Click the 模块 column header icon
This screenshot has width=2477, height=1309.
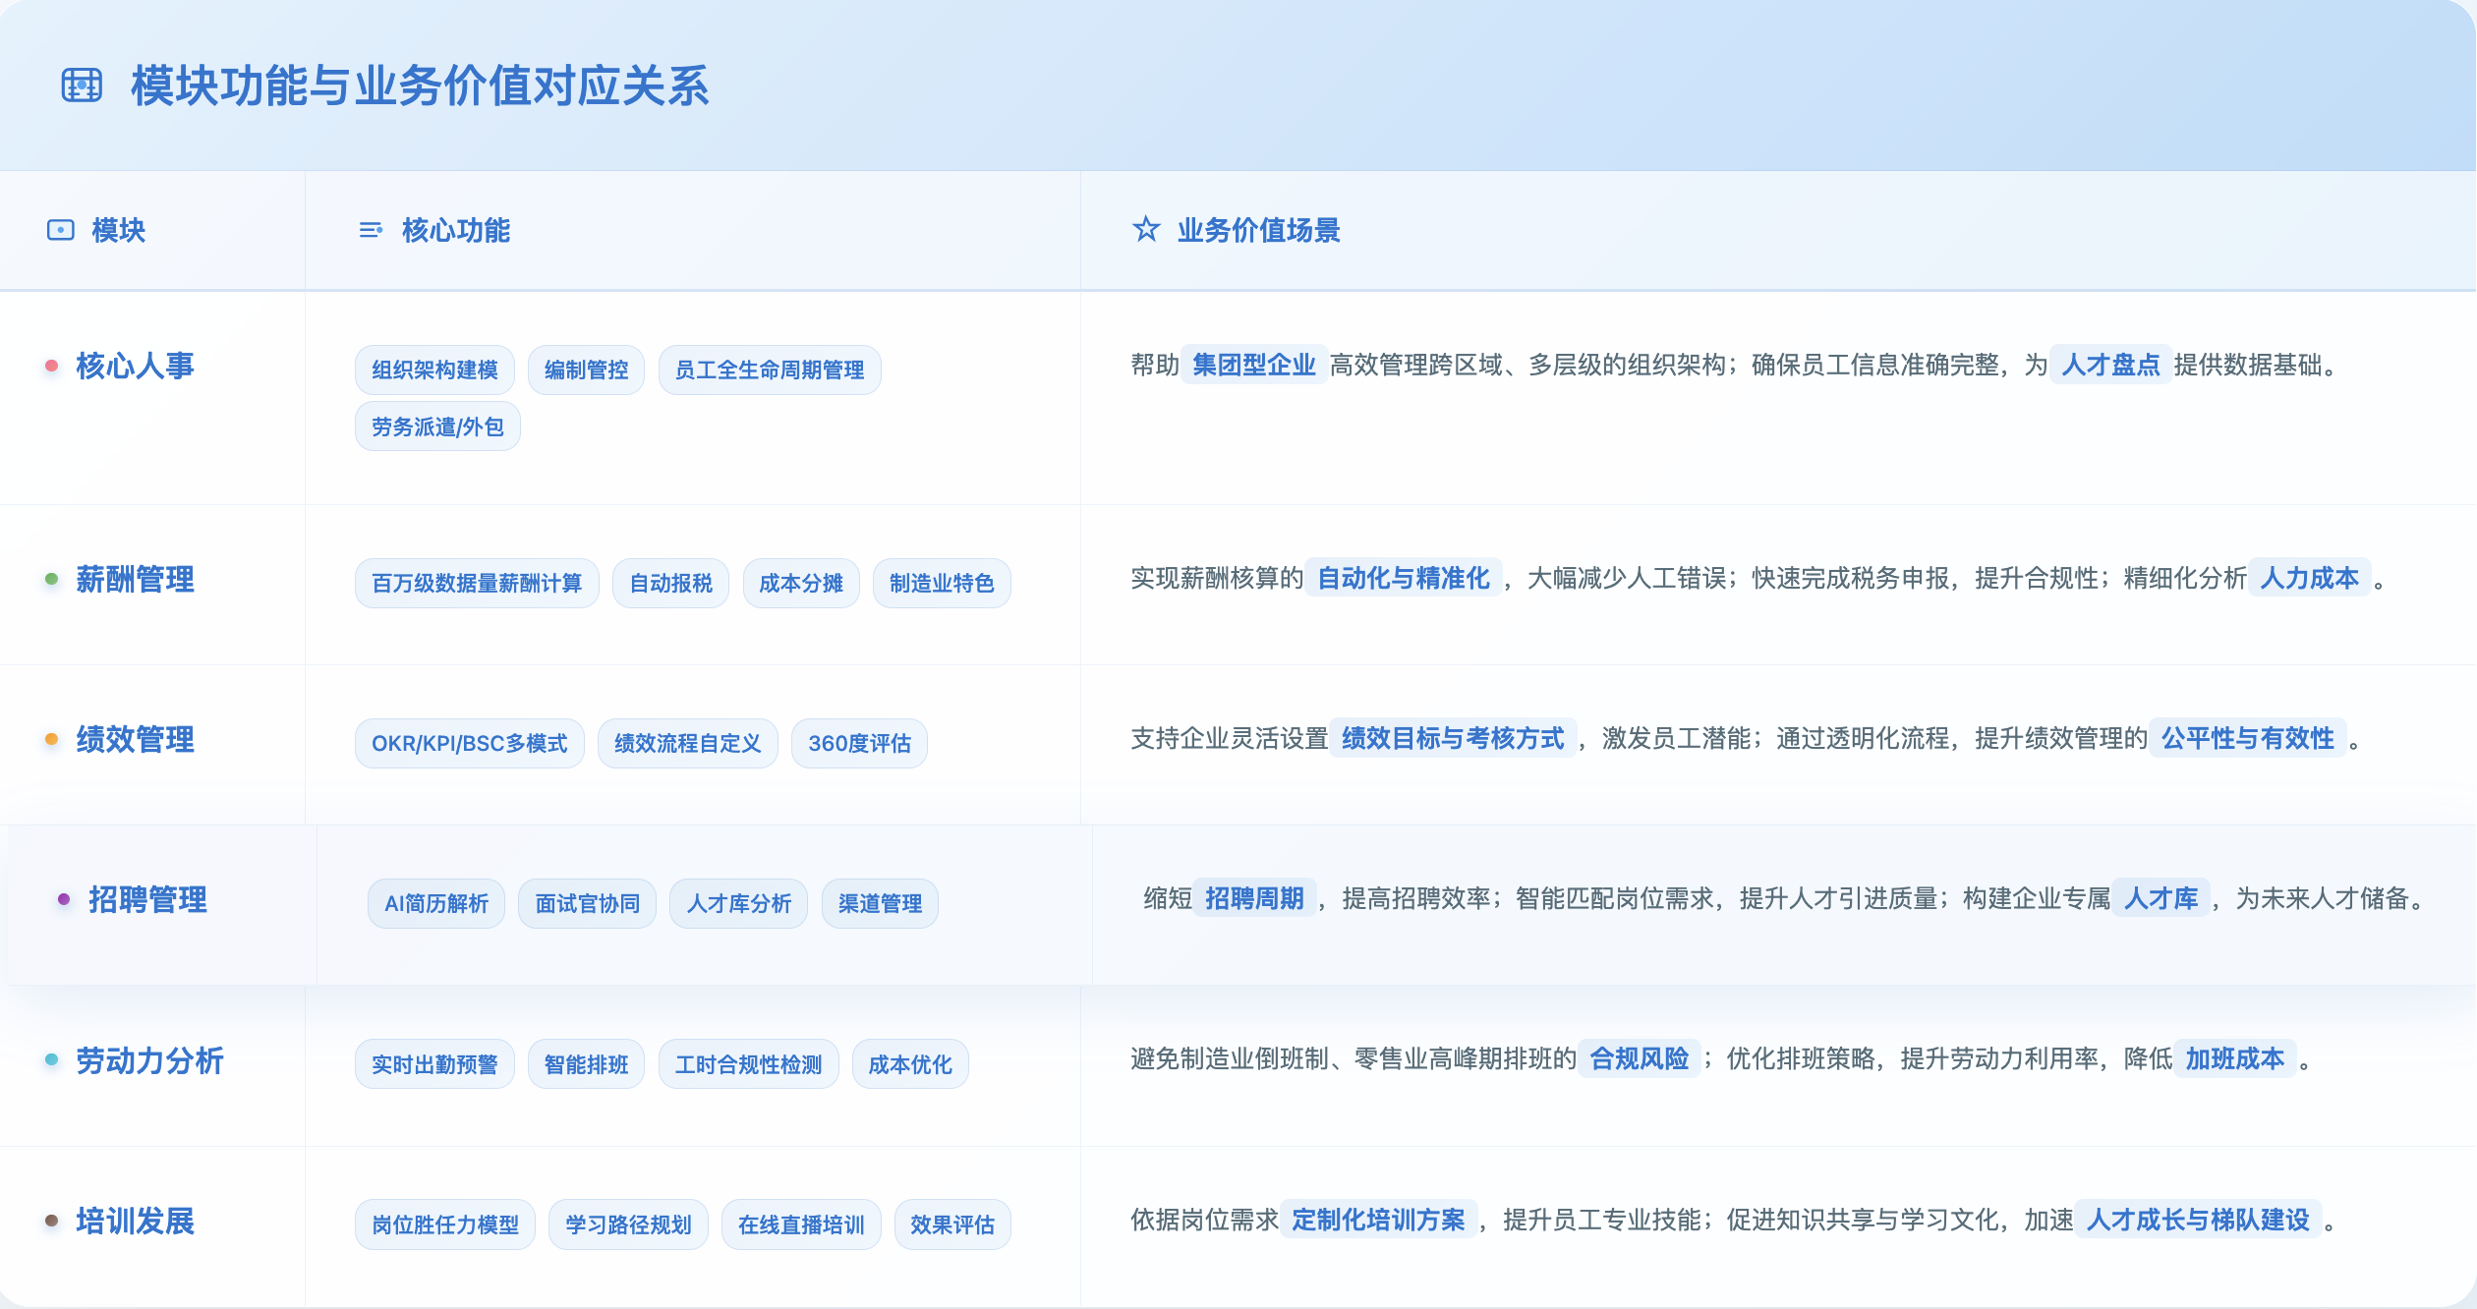point(61,230)
